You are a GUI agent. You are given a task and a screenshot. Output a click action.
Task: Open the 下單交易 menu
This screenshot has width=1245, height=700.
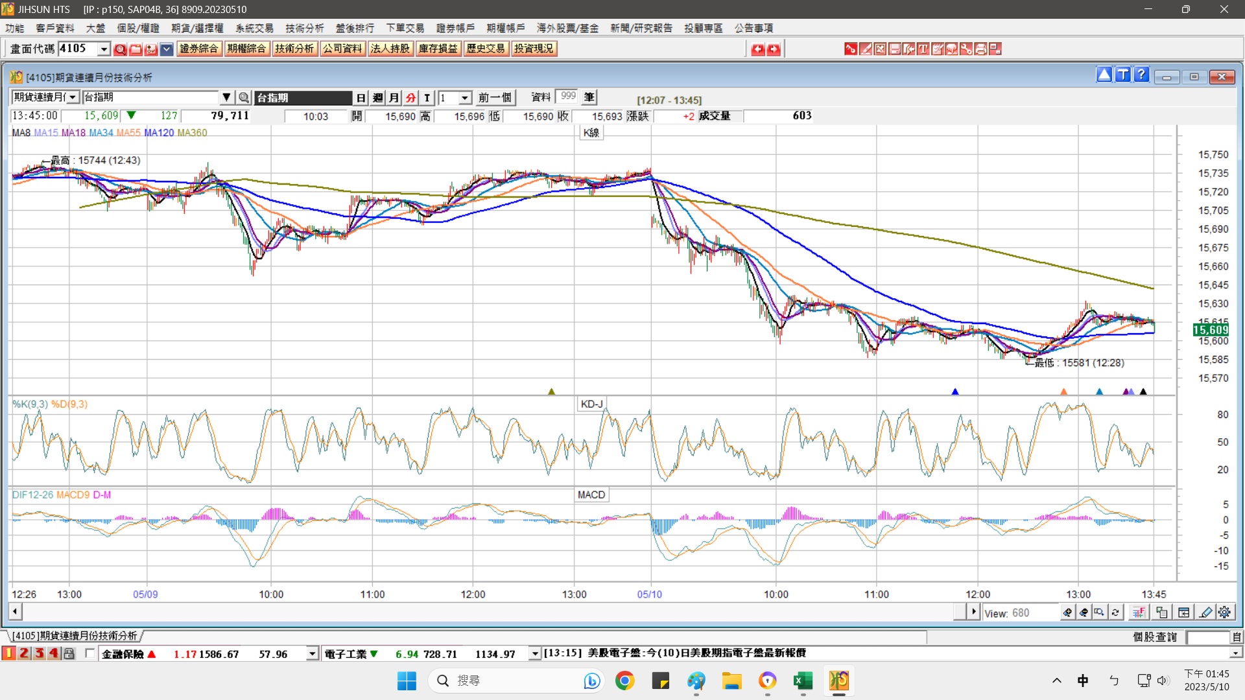[x=405, y=28]
